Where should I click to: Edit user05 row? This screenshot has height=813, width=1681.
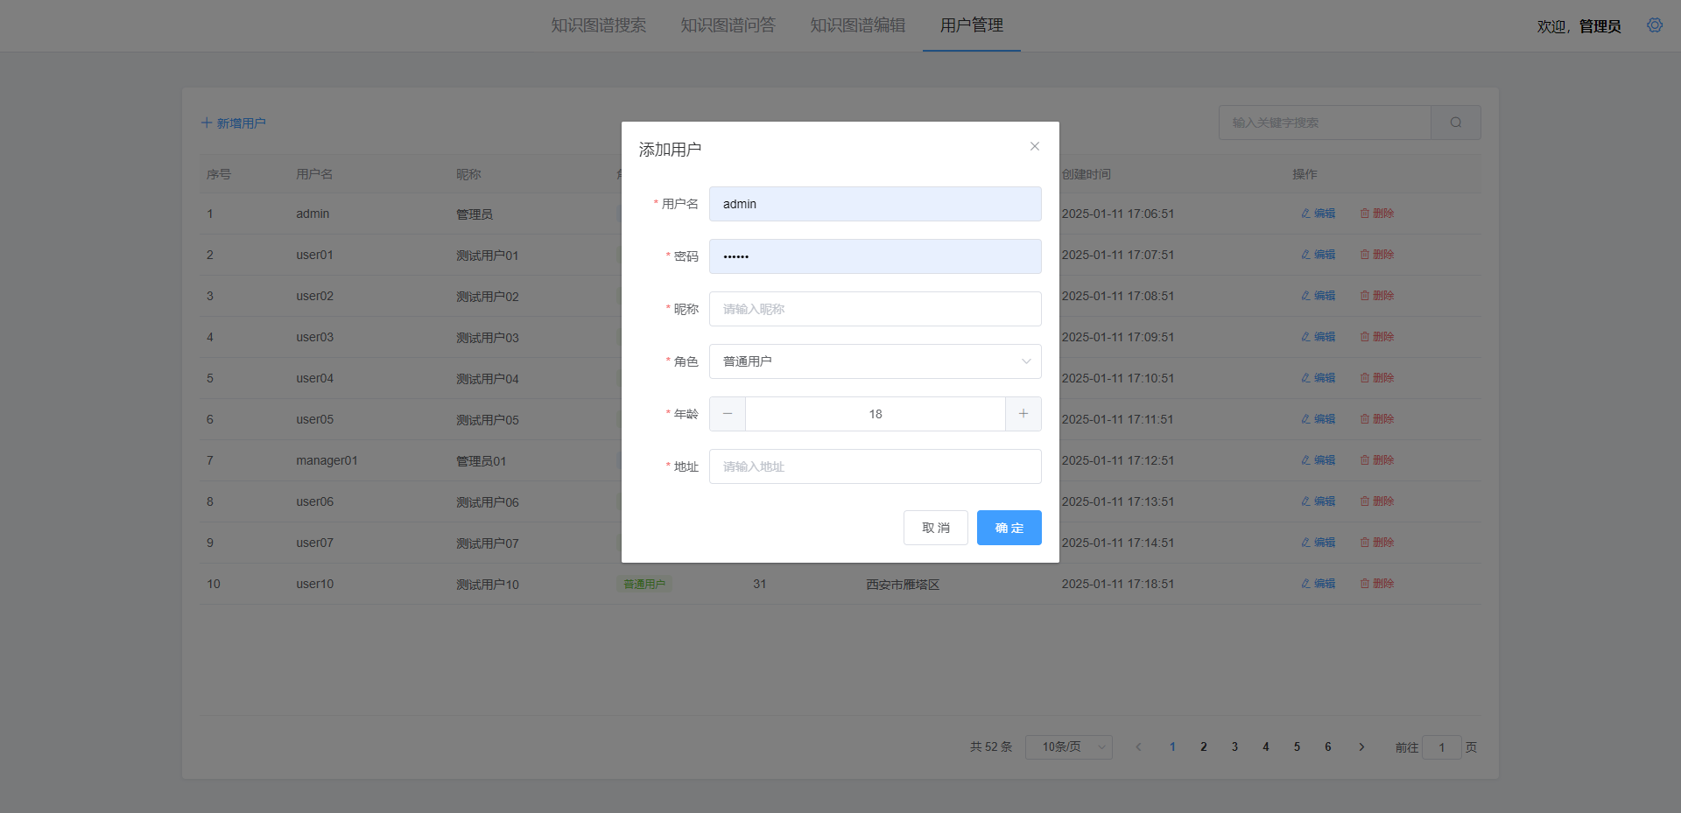click(x=1319, y=419)
